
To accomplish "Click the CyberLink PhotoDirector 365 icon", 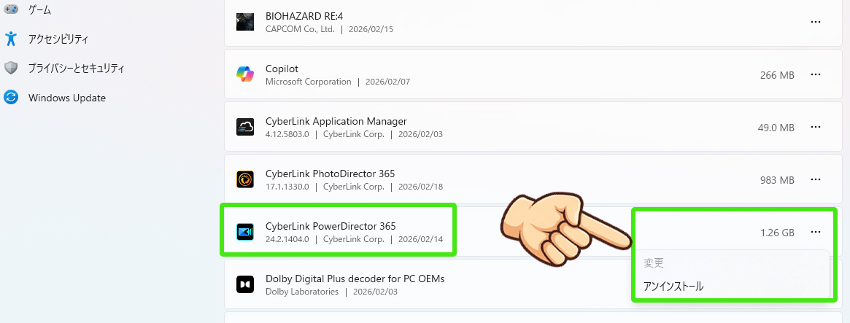I will 245,179.
